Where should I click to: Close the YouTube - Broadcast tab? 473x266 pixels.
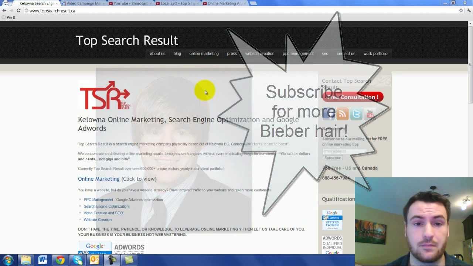pos(151,3)
